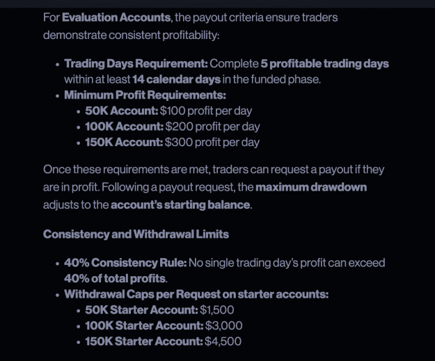435x361 pixels.
Task: Select '100K Starter Account:' $3,000 line
Action: (164, 326)
